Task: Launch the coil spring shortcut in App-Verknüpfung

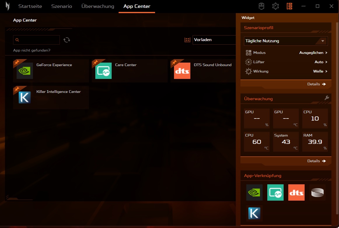Action: point(317,192)
